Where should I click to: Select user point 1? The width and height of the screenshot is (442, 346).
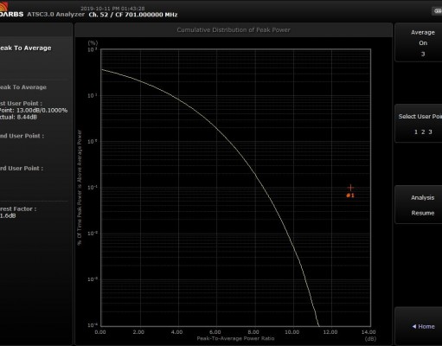pos(416,131)
